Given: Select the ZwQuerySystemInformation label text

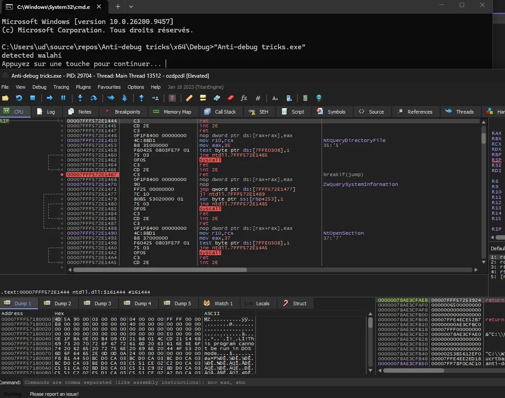Looking at the screenshot, I should pyautogui.click(x=360, y=185).
